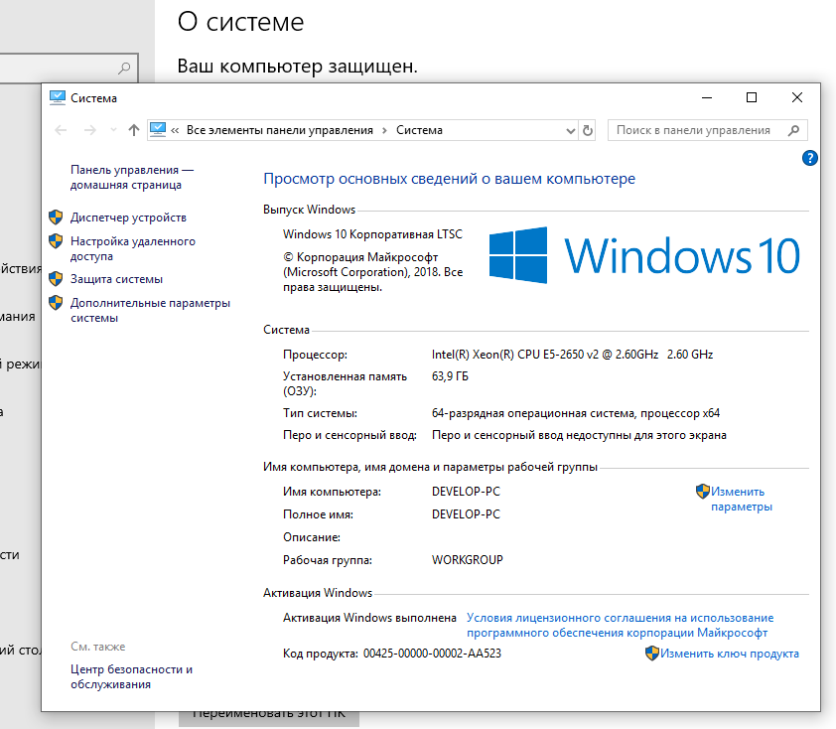Screen dimensions: 836x729
Task: Open Центр безопасности и обслуживания
Action: (x=132, y=676)
